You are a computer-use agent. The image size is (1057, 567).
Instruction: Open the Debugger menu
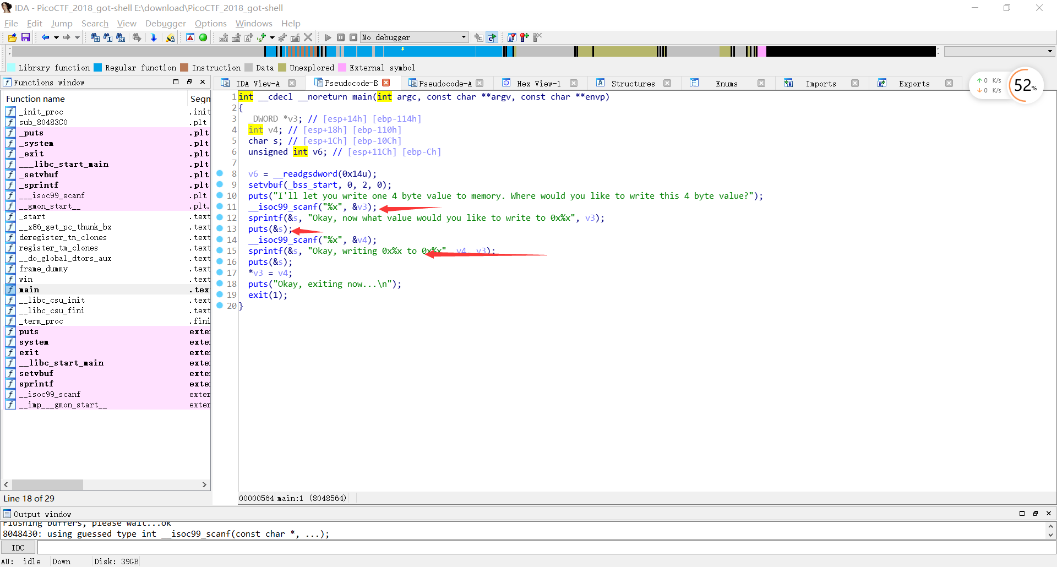(166, 23)
